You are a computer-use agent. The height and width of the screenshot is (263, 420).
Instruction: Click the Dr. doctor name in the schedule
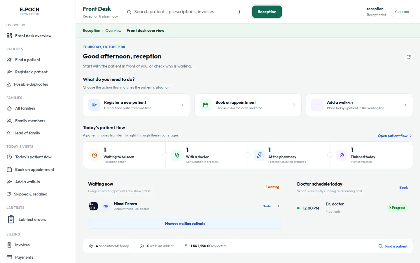335,204
